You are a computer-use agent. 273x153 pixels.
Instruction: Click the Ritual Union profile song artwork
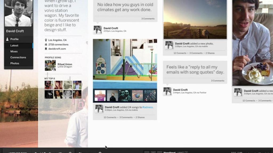tap(50, 65)
